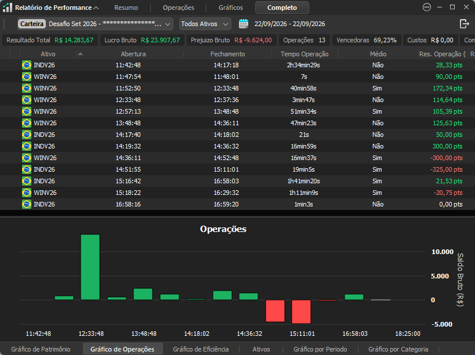Click the Carteira button label

point(32,24)
